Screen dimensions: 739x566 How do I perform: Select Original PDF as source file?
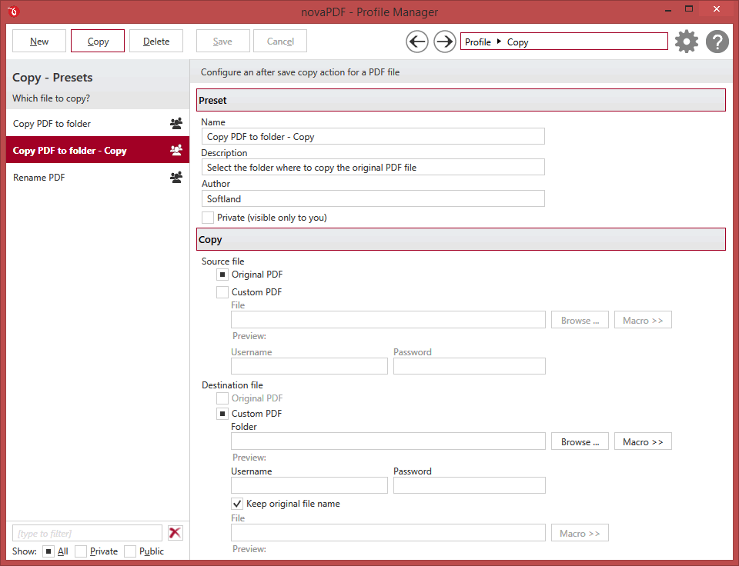pos(222,275)
